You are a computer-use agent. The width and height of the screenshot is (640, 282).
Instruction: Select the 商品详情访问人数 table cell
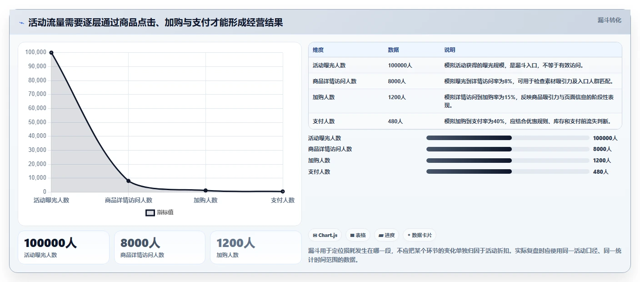(x=335, y=81)
